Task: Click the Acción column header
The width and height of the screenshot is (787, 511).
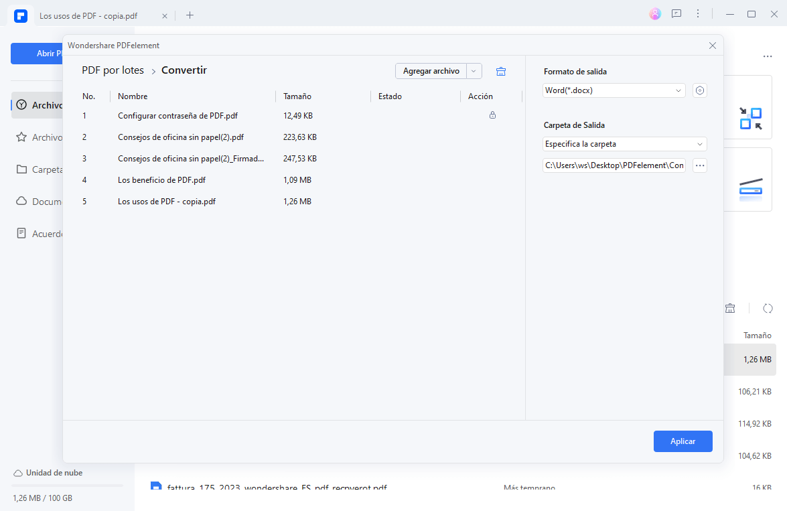Action: click(480, 96)
